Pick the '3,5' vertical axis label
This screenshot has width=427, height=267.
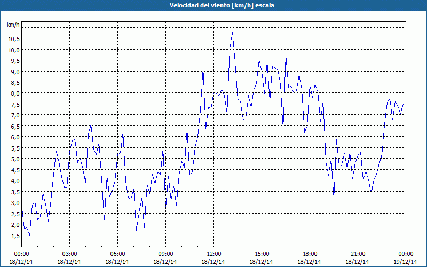(x=15, y=192)
